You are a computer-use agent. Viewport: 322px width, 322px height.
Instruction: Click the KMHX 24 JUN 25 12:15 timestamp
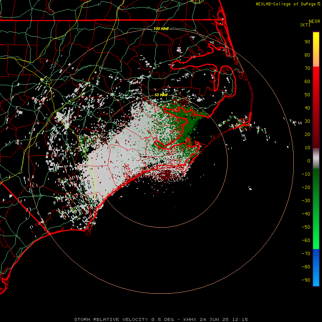(x=216, y=319)
